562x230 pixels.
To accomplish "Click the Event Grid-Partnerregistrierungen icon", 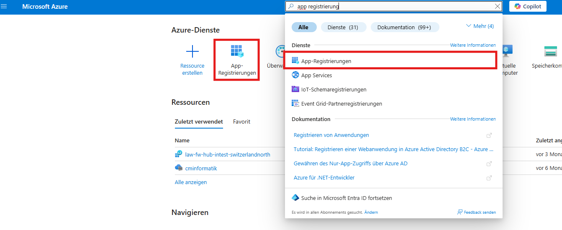I will pyautogui.click(x=295, y=104).
